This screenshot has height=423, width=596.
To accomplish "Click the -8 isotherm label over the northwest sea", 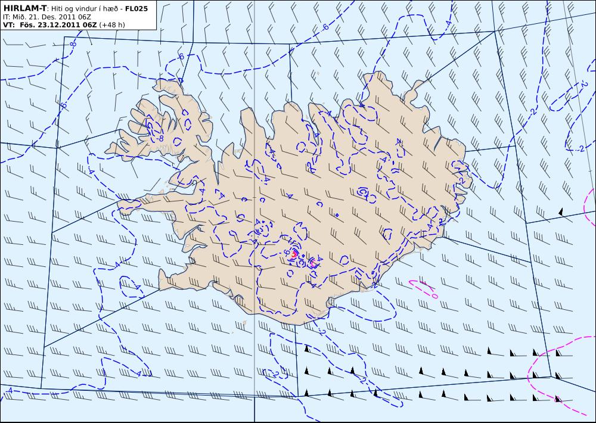I will tap(73, 45).
